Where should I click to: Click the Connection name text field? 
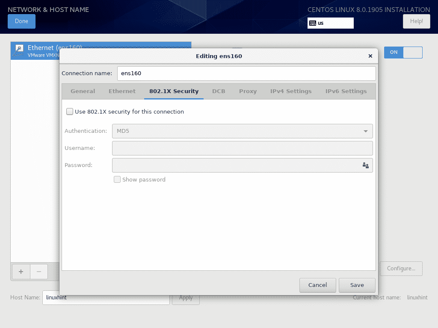coord(246,73)
